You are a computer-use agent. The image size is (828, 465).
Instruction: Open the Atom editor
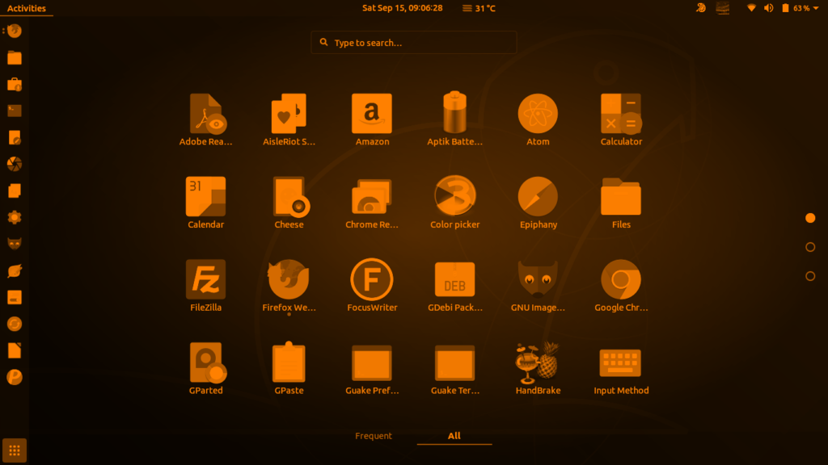click(x=538, y=119)
